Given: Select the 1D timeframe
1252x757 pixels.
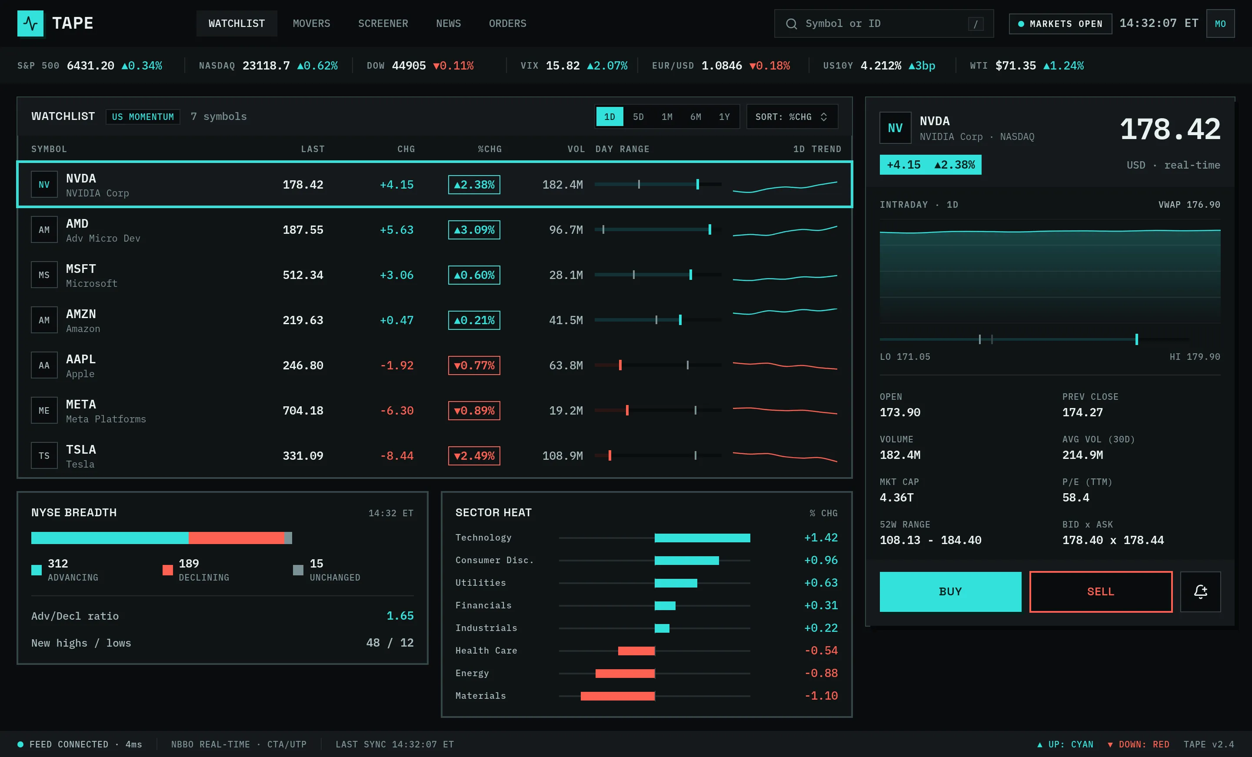Looking at the screenshot, I should 609,117.
